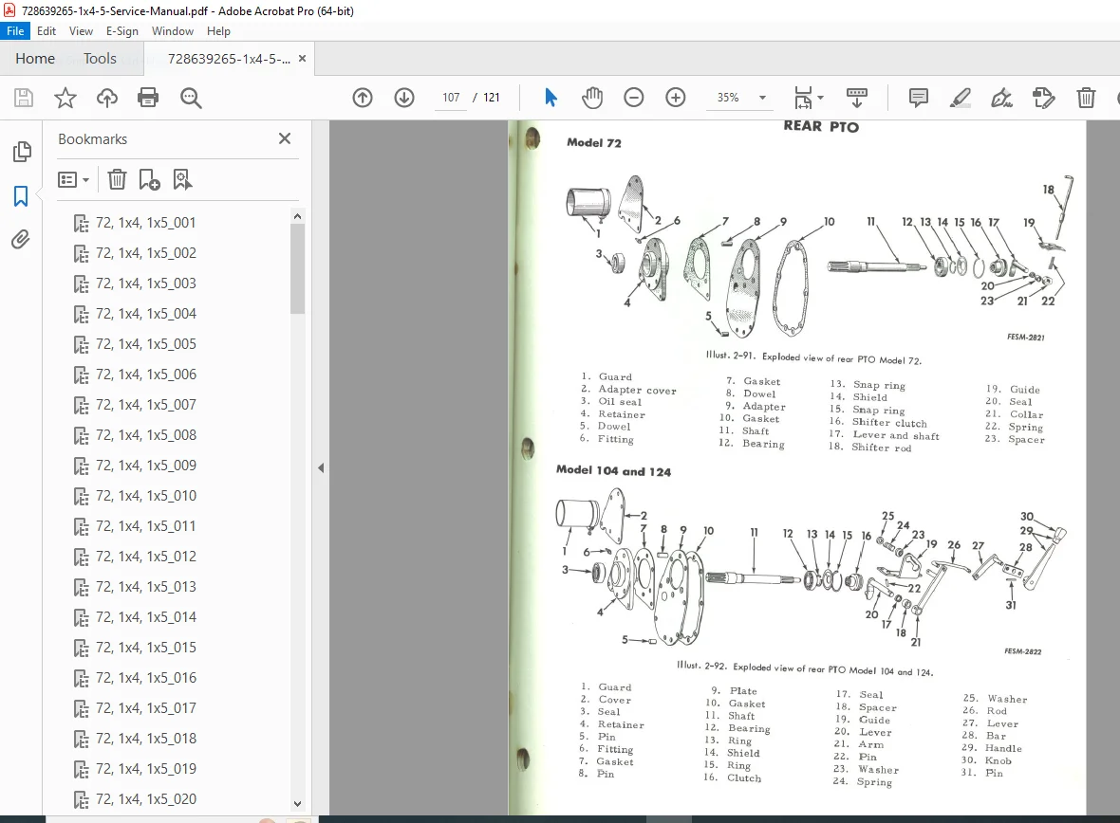Open the Attachments paperclip panel icon
Image resolution: width=1120 pixels, height=823 pixels.
tap(21, 239)
